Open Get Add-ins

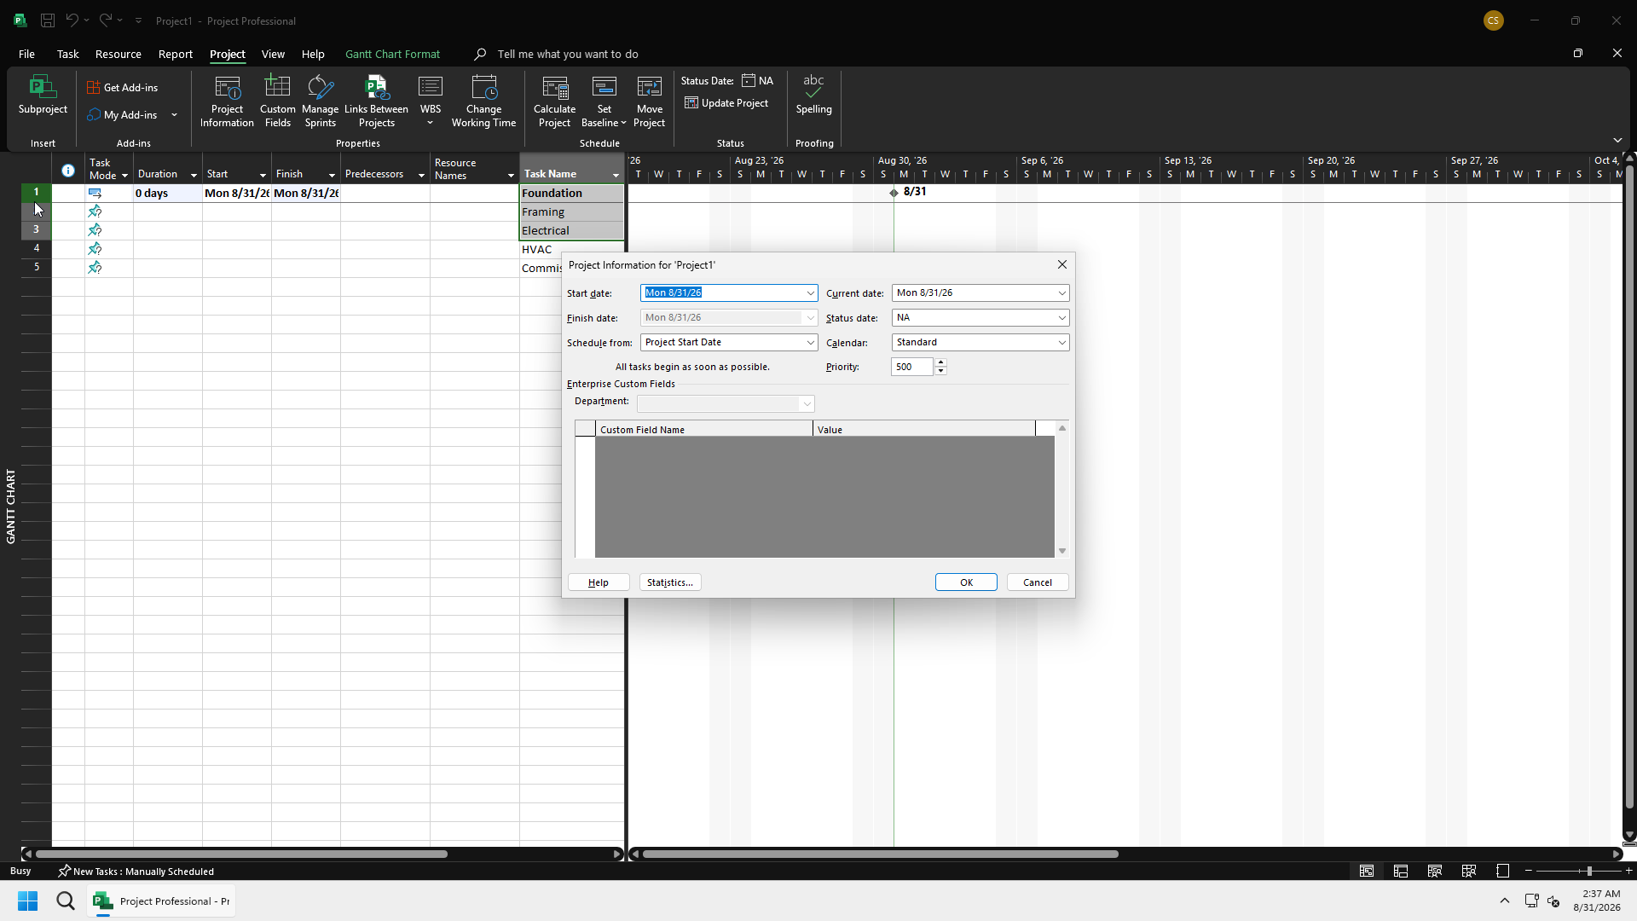point(123,88)
